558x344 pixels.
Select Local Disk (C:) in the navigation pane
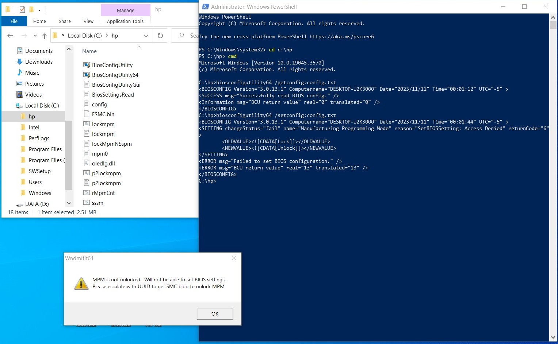(x=42, y=106)
